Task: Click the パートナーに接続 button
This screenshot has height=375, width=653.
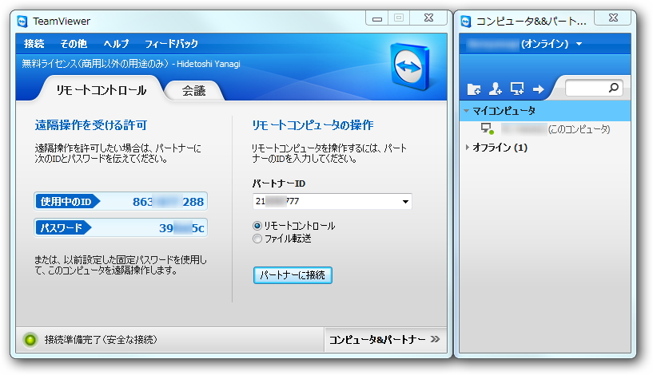Action: [x=293, y=275]
